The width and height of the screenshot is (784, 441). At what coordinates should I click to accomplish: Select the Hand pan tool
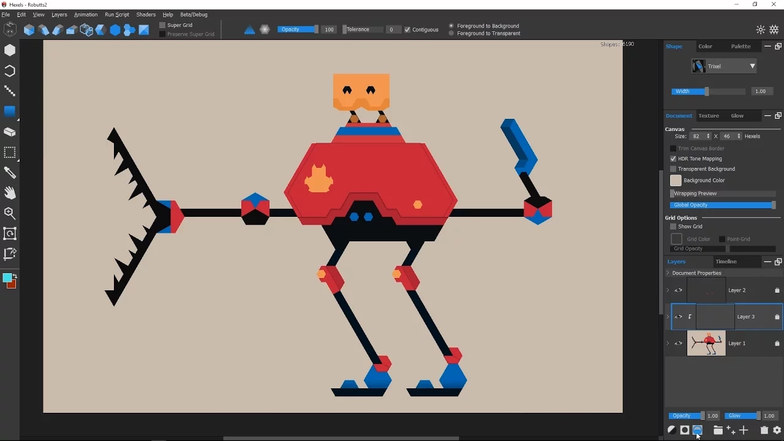pyautogui.click(x=10, y=193)
